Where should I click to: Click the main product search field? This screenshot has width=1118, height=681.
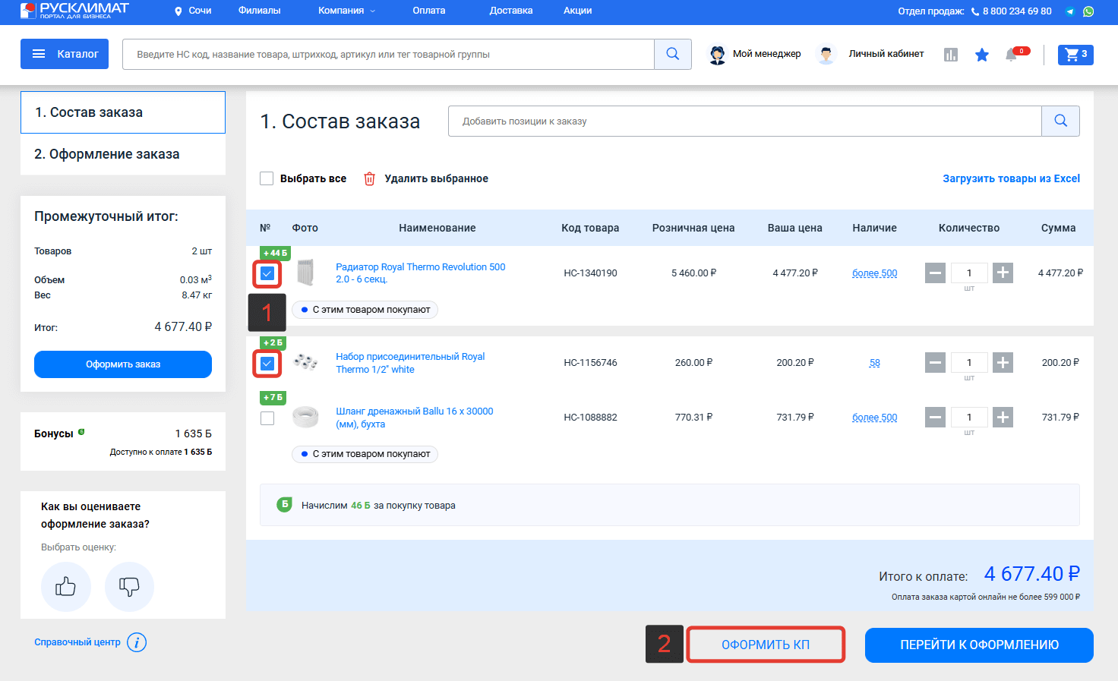388,54
